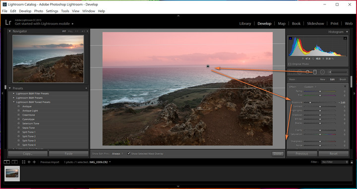Select the Crop Overlay tool icon
The width and height of the screenshot is (357, 189).
(292, 72)
